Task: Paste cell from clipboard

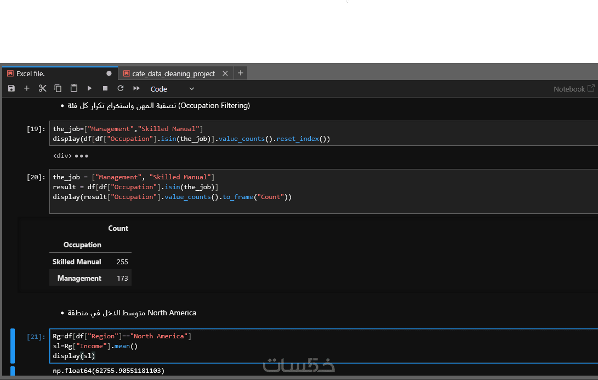Action: pyautogui.click(x=74, y=88)
